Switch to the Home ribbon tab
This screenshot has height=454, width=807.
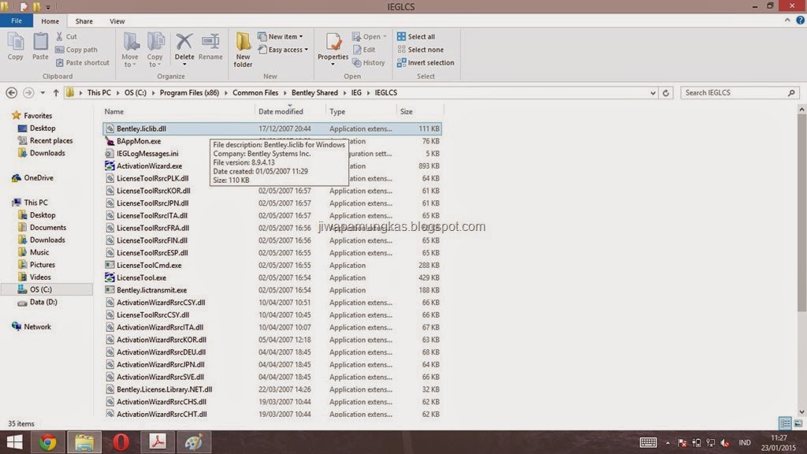click(x=50, y=21)
